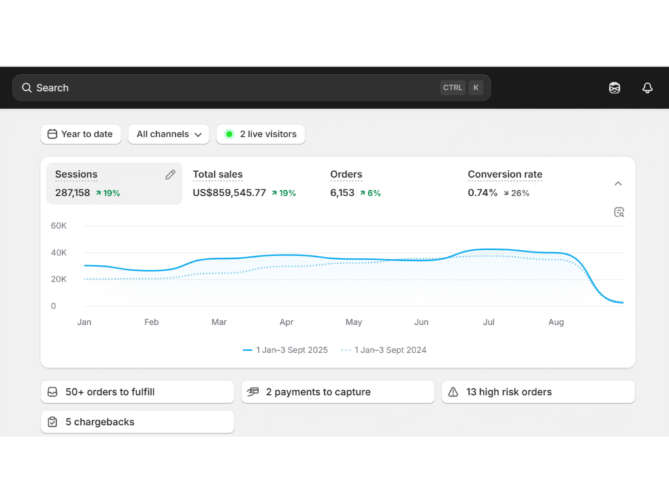The image size is (669, 502).
Task: Click the warning triangle risk icon
Action: (453, 392)
